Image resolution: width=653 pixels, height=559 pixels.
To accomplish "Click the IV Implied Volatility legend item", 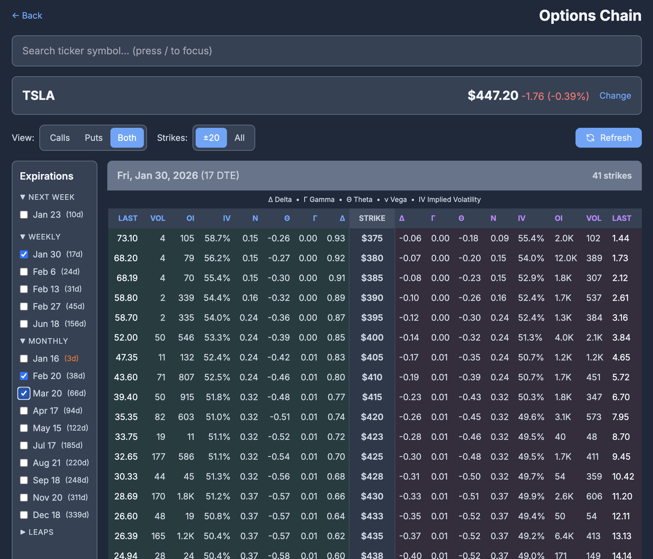I will (x=449, y=199).
